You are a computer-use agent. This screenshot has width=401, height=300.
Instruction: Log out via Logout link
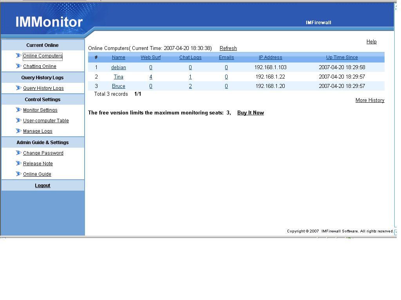pos(42,186)
